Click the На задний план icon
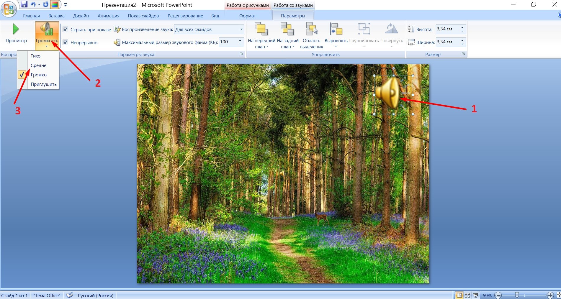This screenshot has height=299, width=561. [287, 29]
